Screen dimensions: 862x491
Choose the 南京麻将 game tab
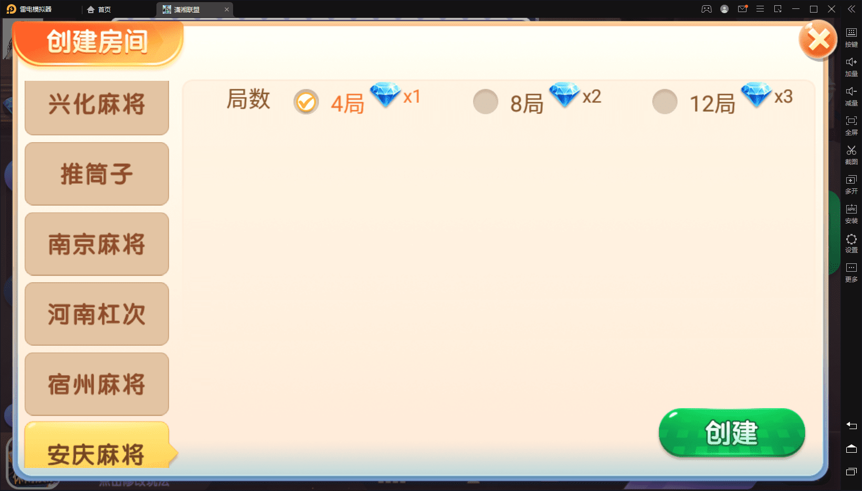click(x=97, y=244)
